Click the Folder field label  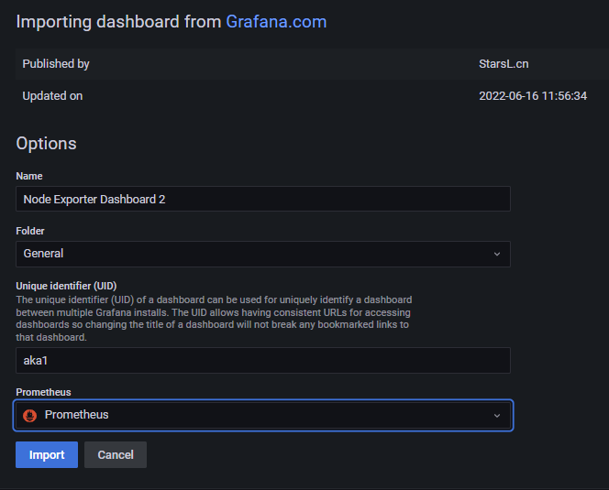30,231
